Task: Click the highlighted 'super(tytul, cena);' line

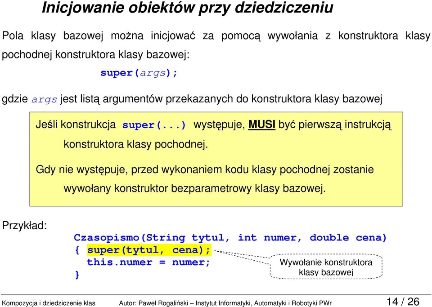Action: click(x=149, y=250)
